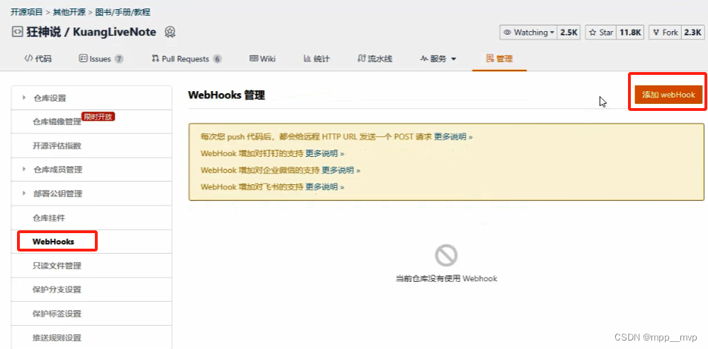Click the KuangLiveNote repository name
The width and height of the screenshot is (708, 349).
click(x=114, y=32)
